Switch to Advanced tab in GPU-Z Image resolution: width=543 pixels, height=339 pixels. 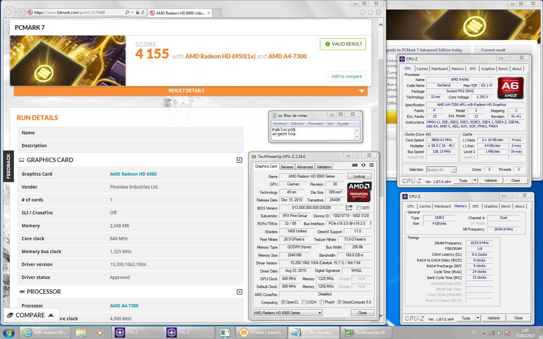tap(305, 167)
